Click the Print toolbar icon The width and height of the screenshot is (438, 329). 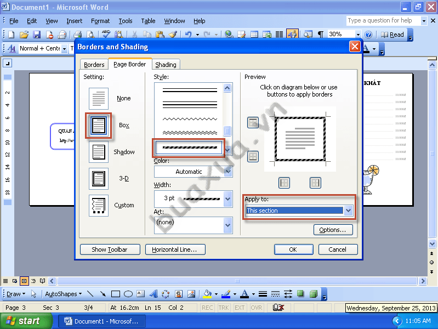[77, 35]
